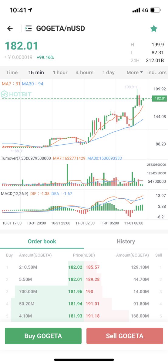The width and height of the screenshot is (168, 364).
Task: Tap the +99.16% change value
Action: (45, 57)
